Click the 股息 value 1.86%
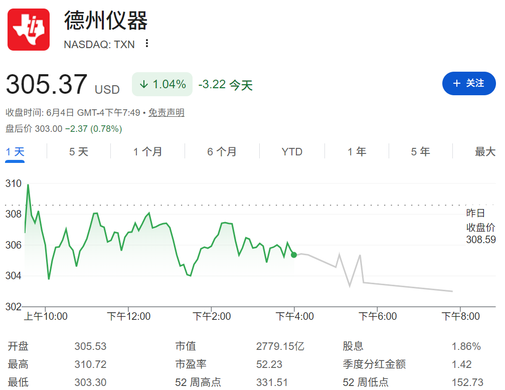 pos(466,346)
